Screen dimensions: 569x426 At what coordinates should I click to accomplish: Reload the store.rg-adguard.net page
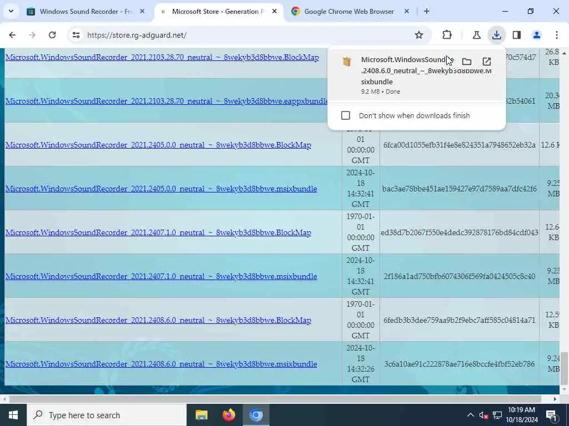(x=52, y=35)
